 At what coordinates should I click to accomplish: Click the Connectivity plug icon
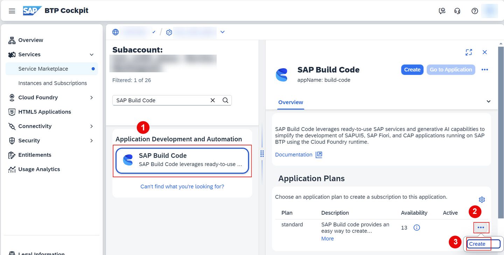coord(12,126)
